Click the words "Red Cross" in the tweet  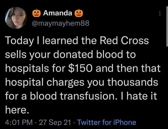[124, 40]
